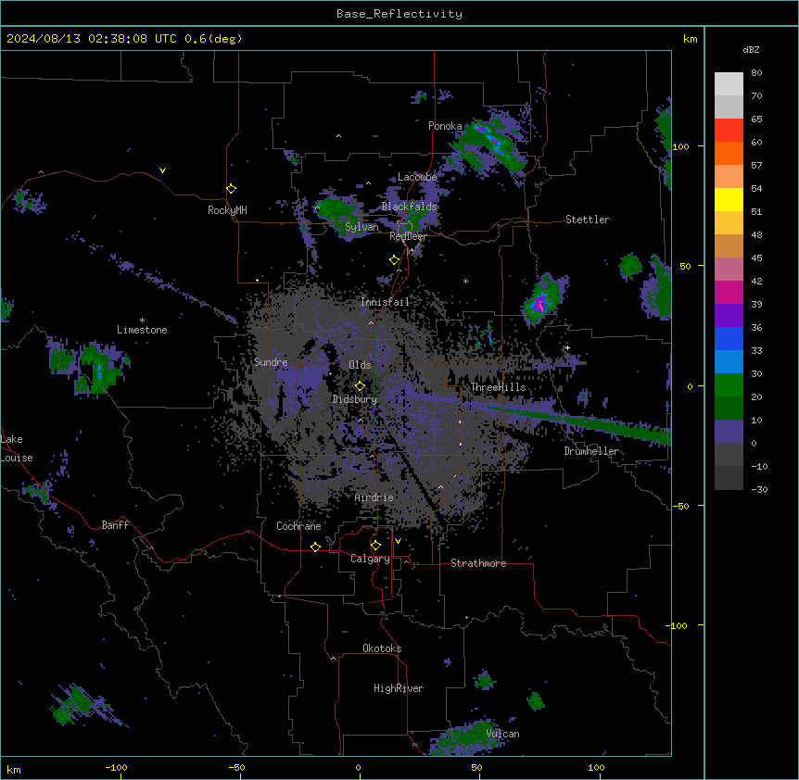The height and width of the screenshot is (780, 799).
Task: Click the Lake Louise label
Action: click(17, 448)
